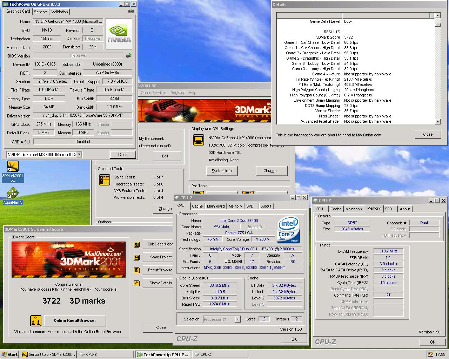Image resolution: width=449 pixels, height=359 pixels.
Task: Click the Online ResultBrowser yellow icon
Action: click(35, 320)
